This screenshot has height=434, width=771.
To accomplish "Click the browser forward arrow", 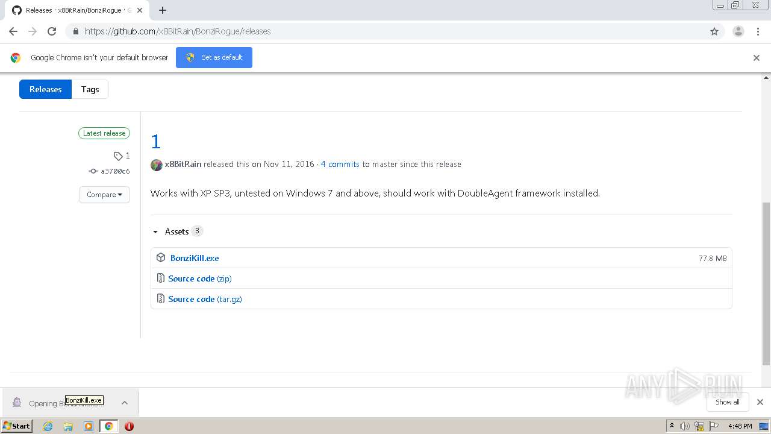I will [x=33, y=31].
